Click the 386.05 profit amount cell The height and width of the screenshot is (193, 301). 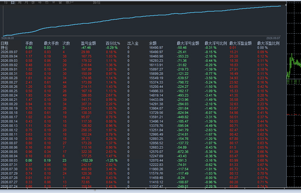point(86,95)
